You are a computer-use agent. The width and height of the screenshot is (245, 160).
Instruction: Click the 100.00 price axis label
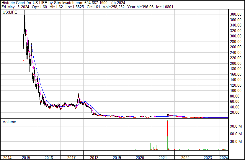236,90
